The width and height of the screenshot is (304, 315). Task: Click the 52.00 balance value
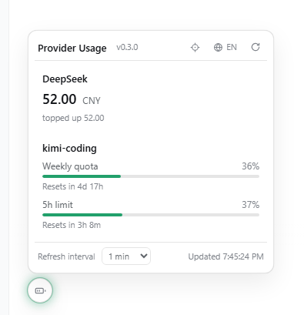(59, 99)
